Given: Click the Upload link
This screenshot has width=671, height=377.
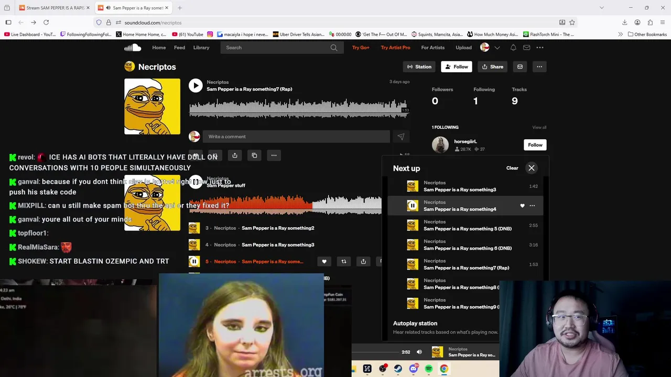Looking at the screenshot, I should pos(463,48).
